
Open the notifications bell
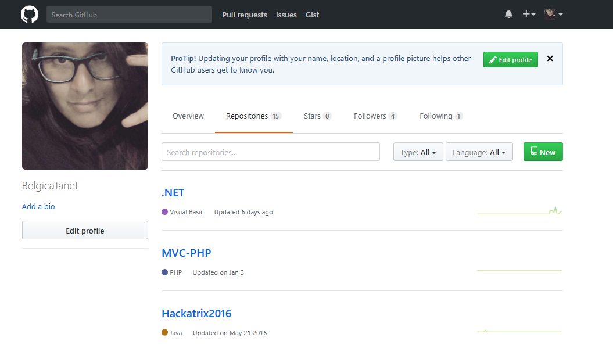[508, 15]
